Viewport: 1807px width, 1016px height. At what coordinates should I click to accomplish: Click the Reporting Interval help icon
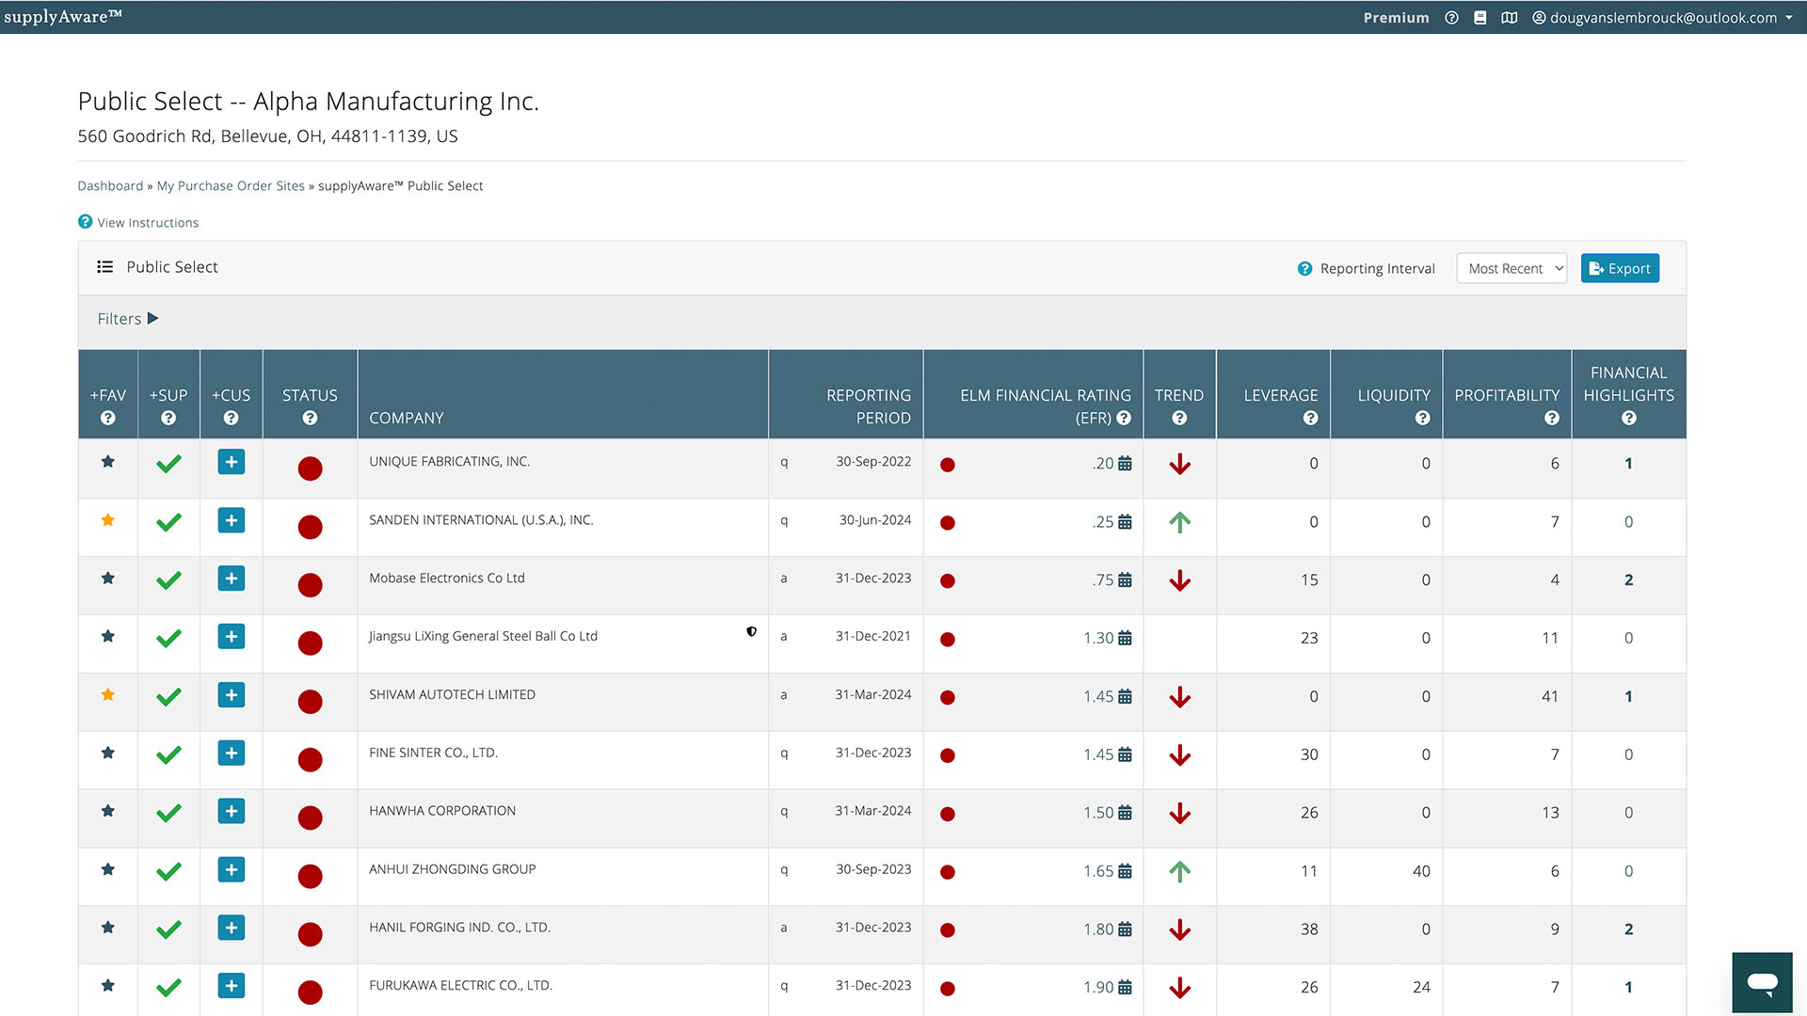[x=1304, y=269]
